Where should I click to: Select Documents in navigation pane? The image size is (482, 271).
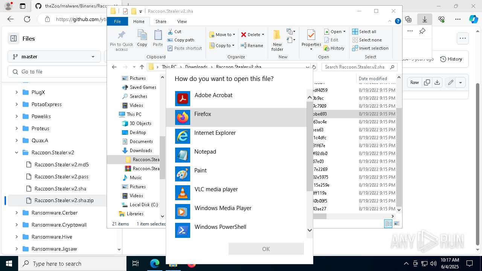point(137,142)
